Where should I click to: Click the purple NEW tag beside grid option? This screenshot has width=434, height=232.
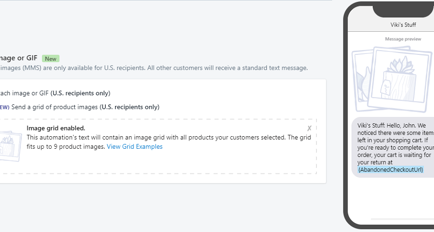[4, 107]
